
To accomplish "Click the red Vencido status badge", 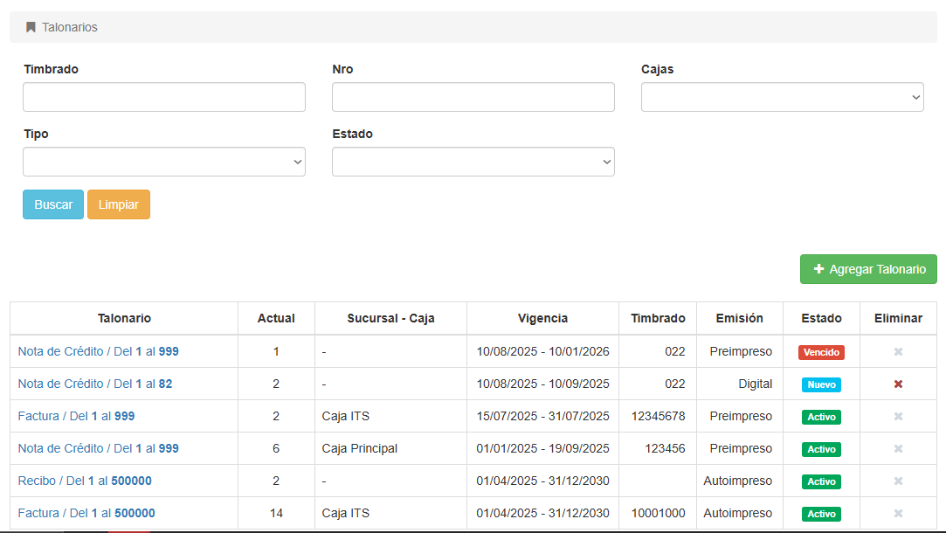I will coord(821,352).
